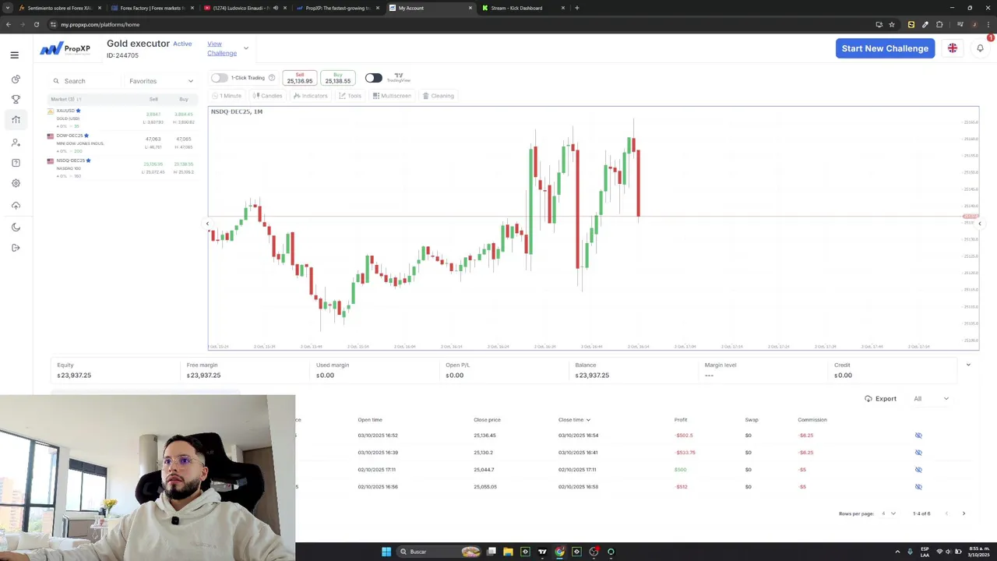Screen dimensions: 997x561
Task: Click the Cleaning chart button
Action: coord(438,96)
